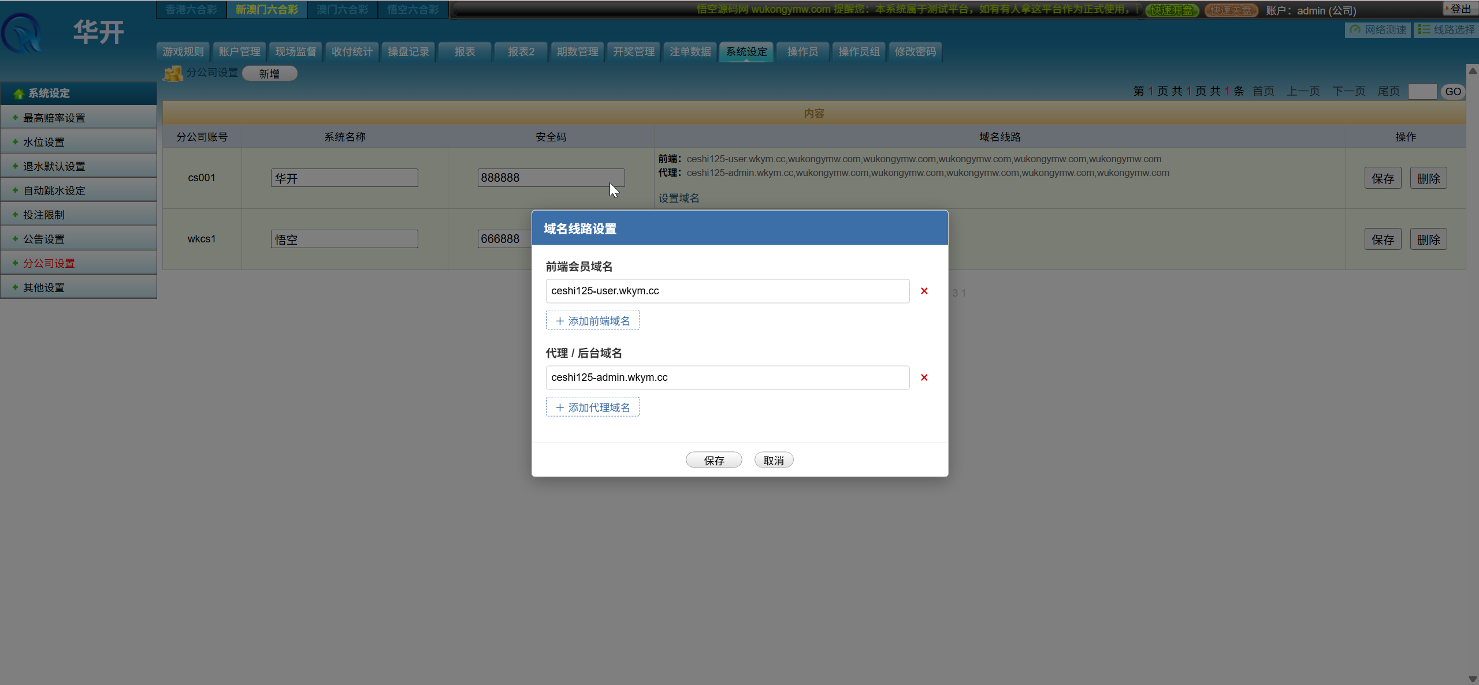Open the 操作员组 menu
Viewport: 1479px width, 685px height.
point(859,52)
